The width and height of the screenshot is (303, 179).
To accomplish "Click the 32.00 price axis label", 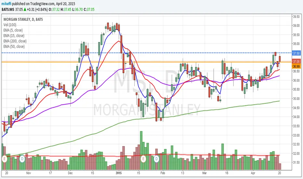I will (x=296, y=154).
